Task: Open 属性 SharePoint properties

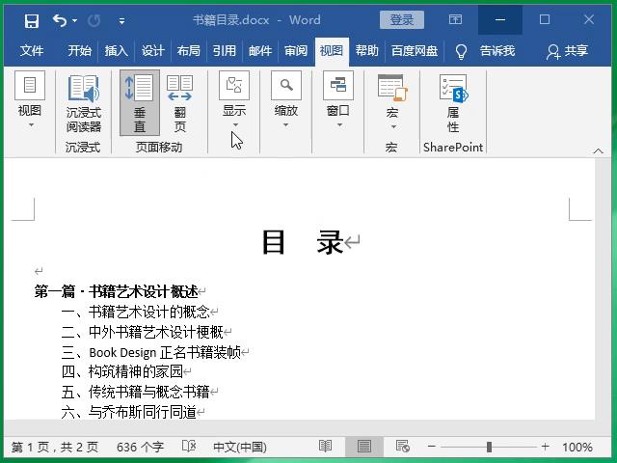Action: 453,103
